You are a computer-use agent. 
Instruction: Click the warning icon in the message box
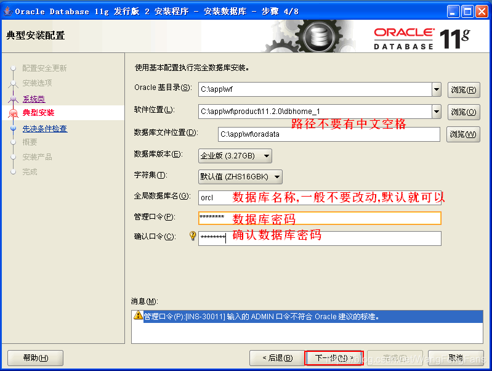pyautogui.click(x=138, y=315)
